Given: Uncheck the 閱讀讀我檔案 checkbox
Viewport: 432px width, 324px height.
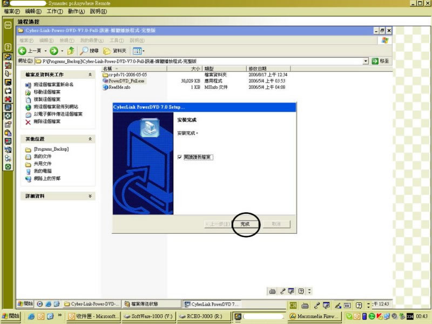Looking at the screenshot, I should click(x=180, y=157).
